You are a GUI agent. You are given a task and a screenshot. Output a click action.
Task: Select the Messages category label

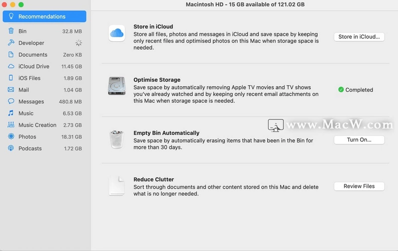(x=31, y=102)
